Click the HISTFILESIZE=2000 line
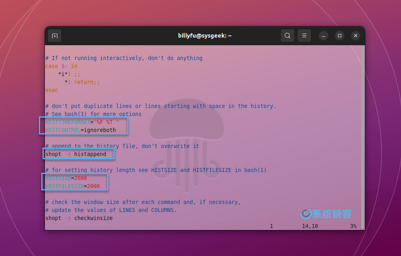401x256 pixels. (x=72, y=186)
